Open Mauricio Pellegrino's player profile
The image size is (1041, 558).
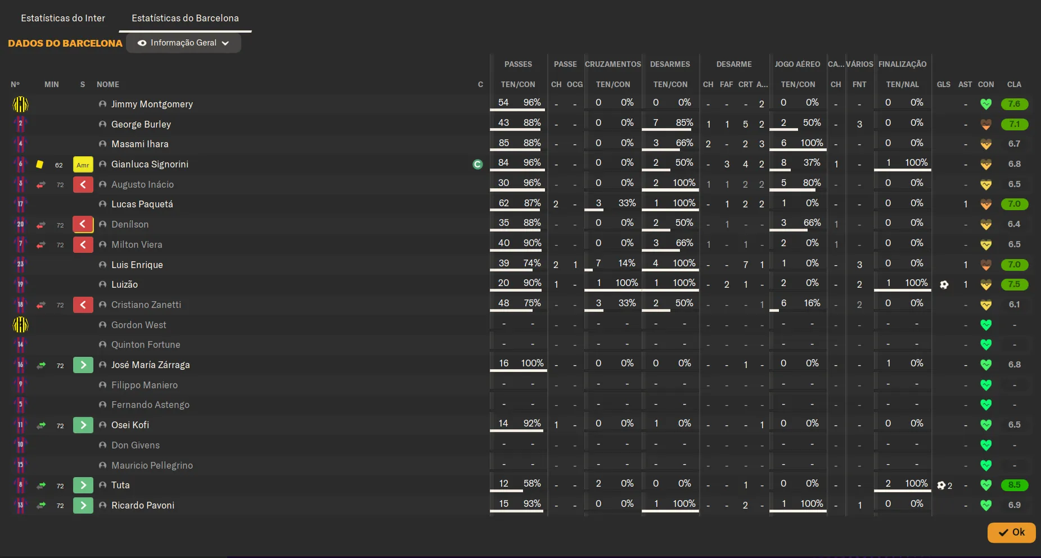coord(152,465)
